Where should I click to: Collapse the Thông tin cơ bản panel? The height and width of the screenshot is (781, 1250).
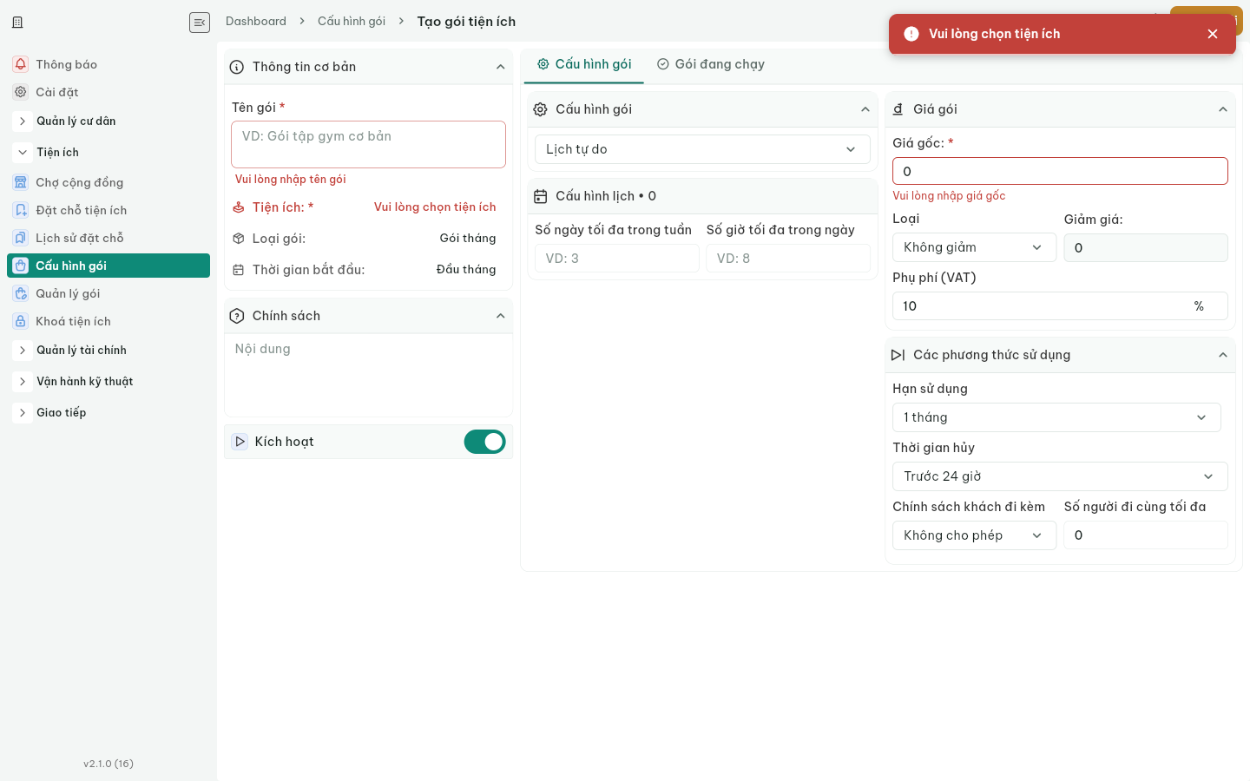pyautogui.click(x=501, y=67)
